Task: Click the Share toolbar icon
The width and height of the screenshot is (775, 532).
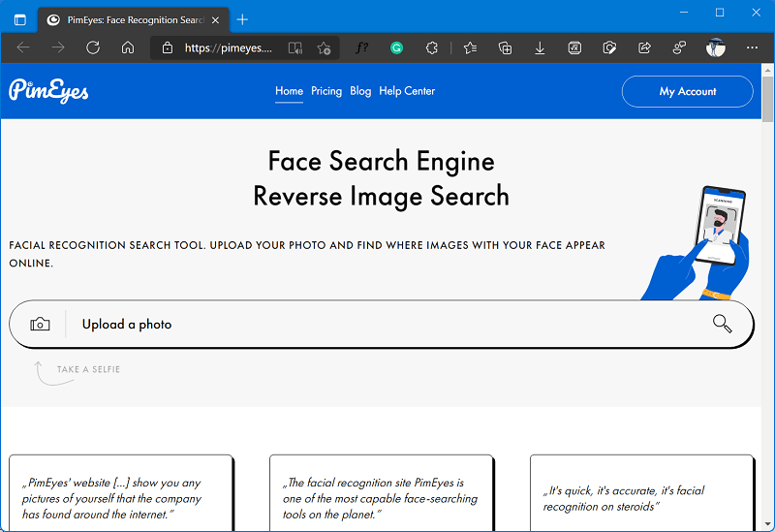Action: tap(644, 47)
